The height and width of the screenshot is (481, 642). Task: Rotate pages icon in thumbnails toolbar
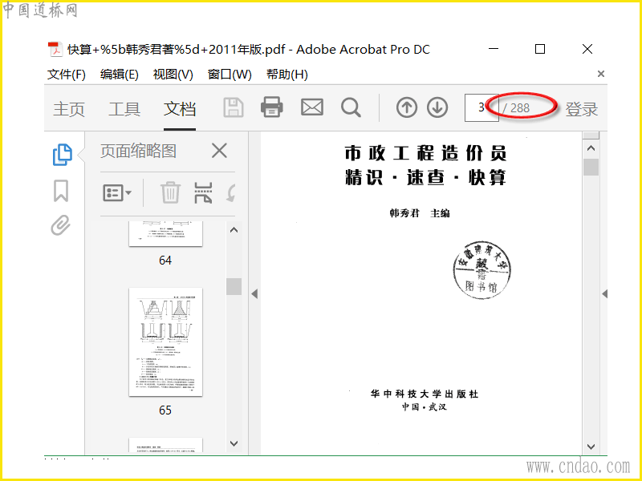click(x=231, y=192)
